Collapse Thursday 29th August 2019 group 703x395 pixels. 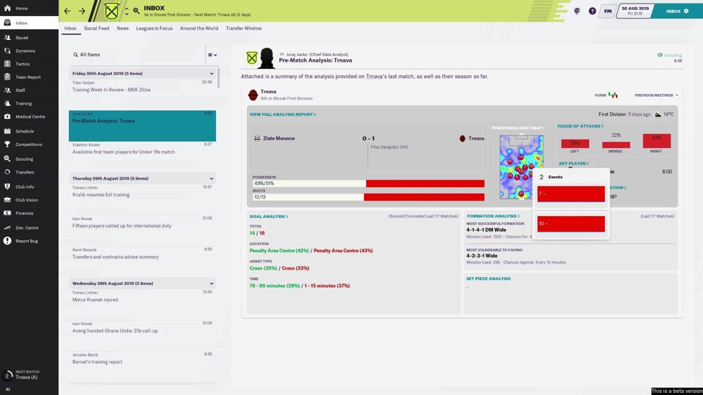[211, 178]
